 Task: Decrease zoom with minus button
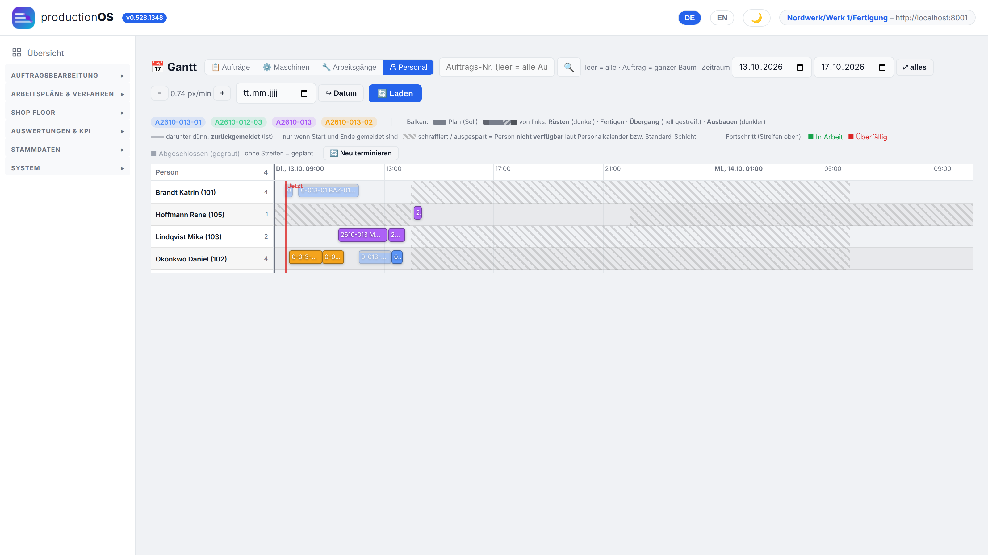160,93
